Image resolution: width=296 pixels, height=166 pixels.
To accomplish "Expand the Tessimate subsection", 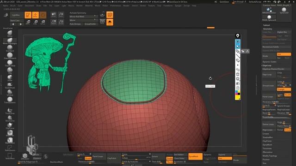I will [x=267, y=148].
